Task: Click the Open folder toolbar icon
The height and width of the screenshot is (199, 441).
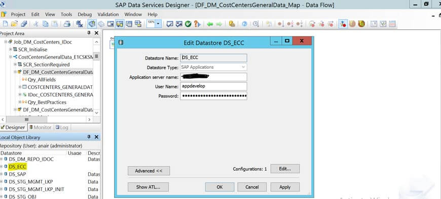Action: click(14, 24)
